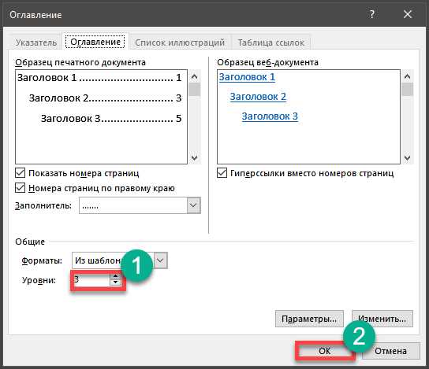Image resolution: width=429 pixels, height=369 pixels.
Task: Click the Отмена button
Action: [390, 351]
